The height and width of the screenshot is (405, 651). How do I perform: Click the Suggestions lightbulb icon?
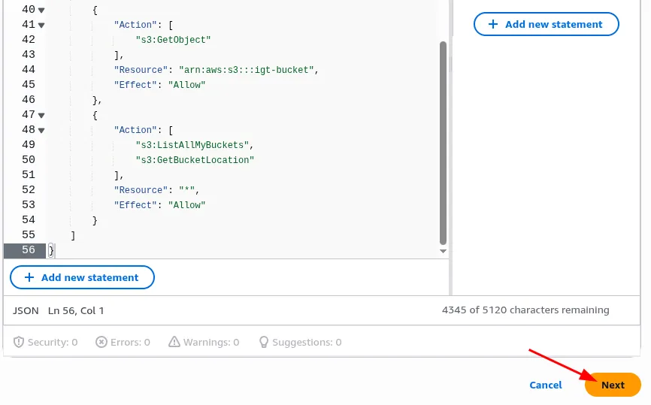(264, 342)
